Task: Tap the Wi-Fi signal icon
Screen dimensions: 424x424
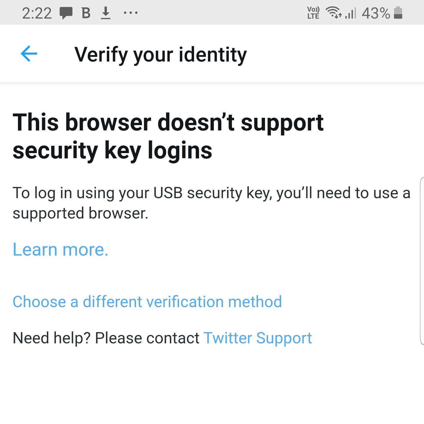Action: pyautogui.click(x=334, y=13)
